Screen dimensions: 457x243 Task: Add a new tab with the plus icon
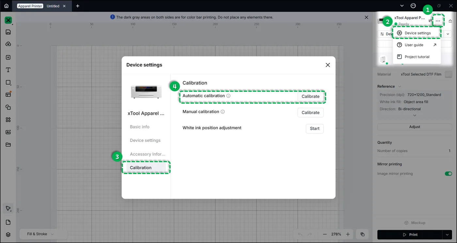click(78, 6)
